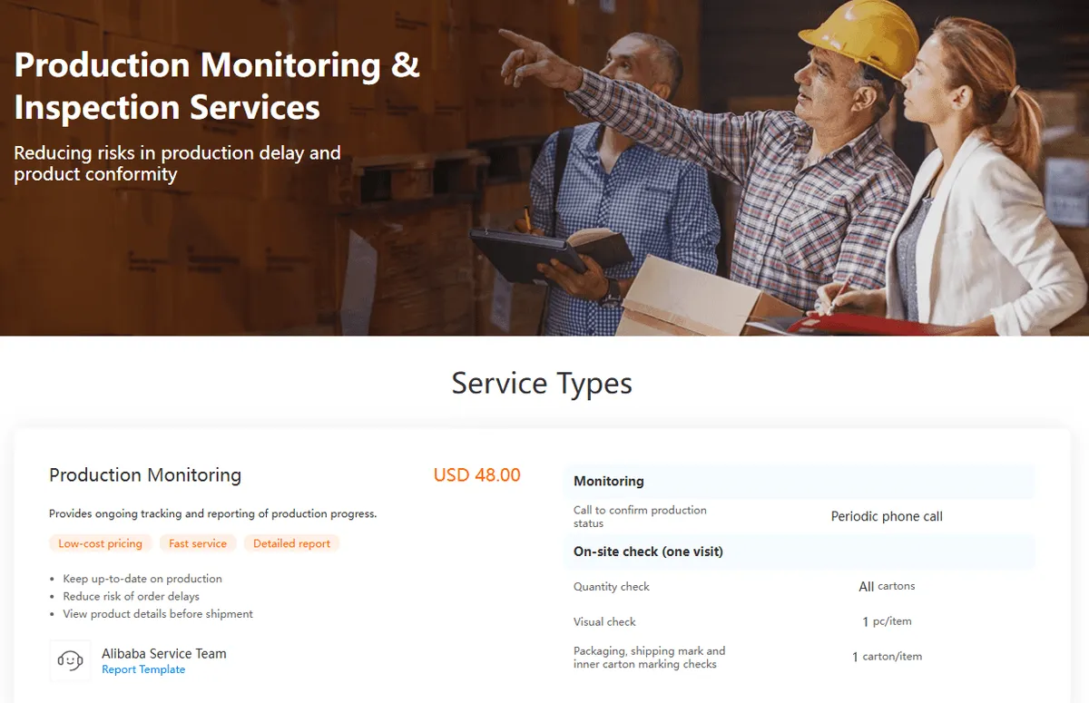
Task: Click the USD 48.00 price
Action: [x=477, y=475]
